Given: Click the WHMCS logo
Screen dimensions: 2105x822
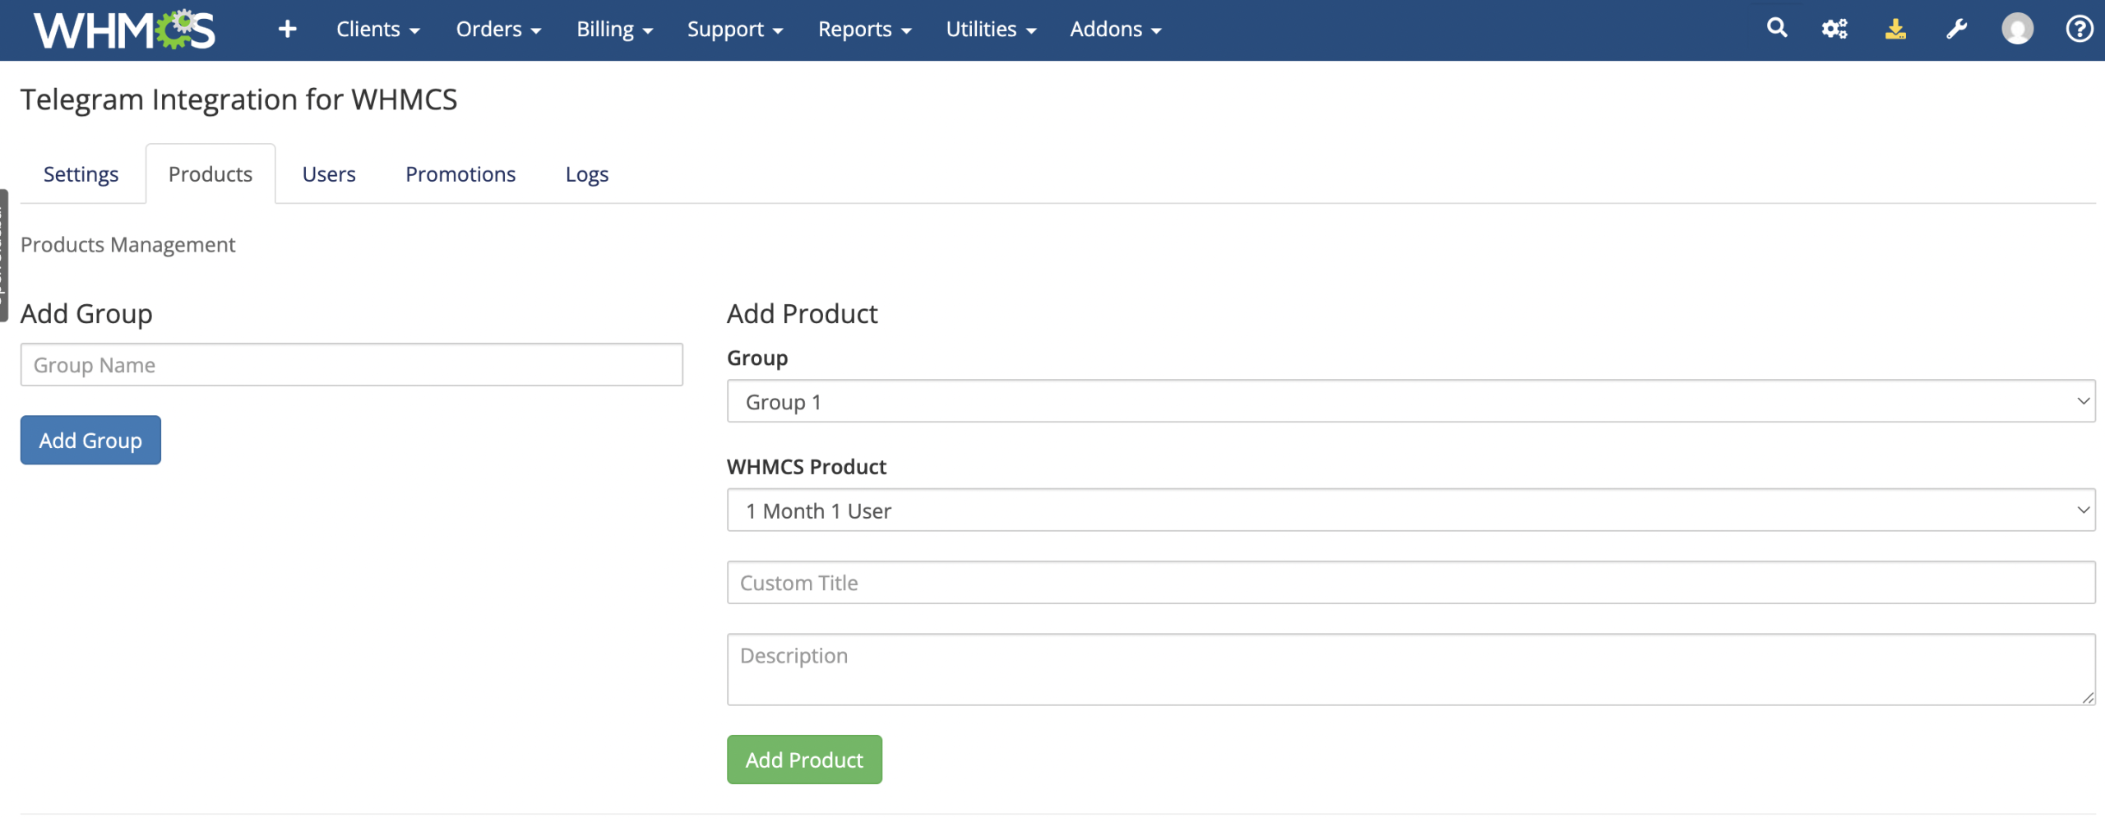Looking at the screenshot, I should pyautogui.click(x=124, y=30).
